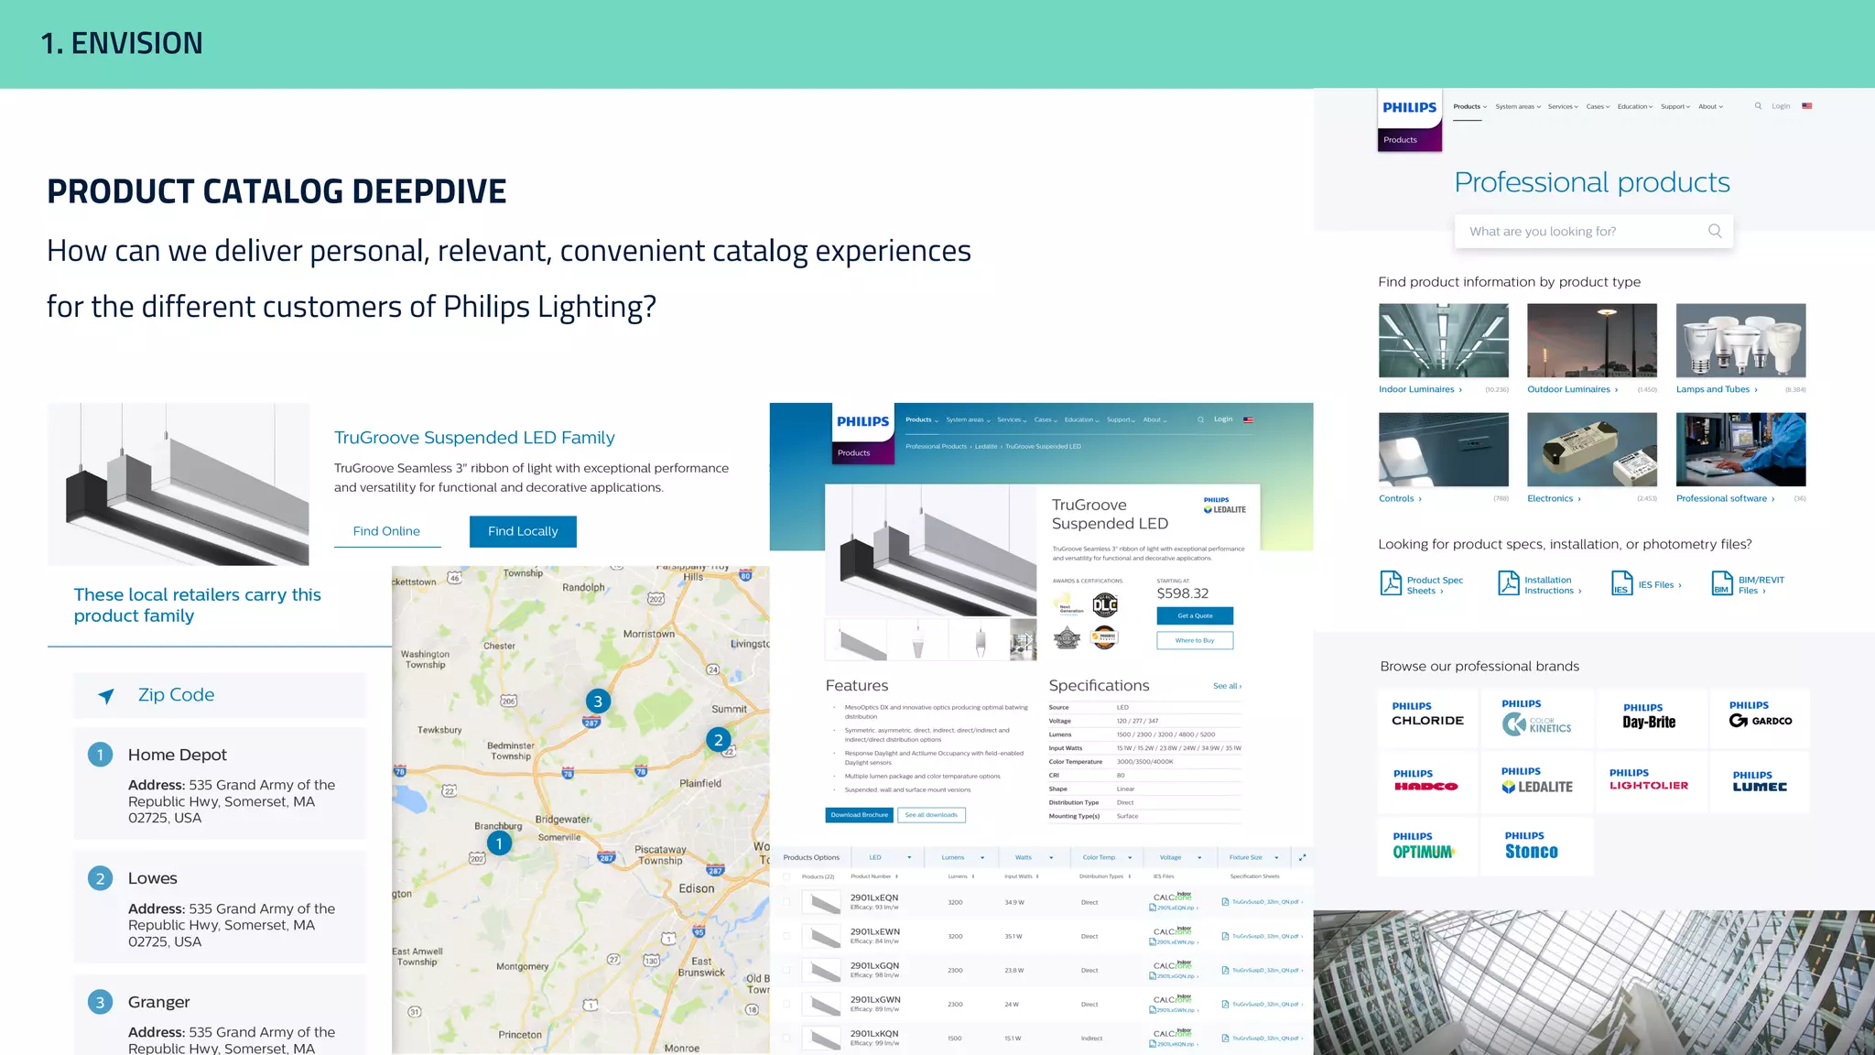This screenshot has height=1055, width=1875.
Task: Open Services menu on Professional products page
Action: click(1563, 107)
